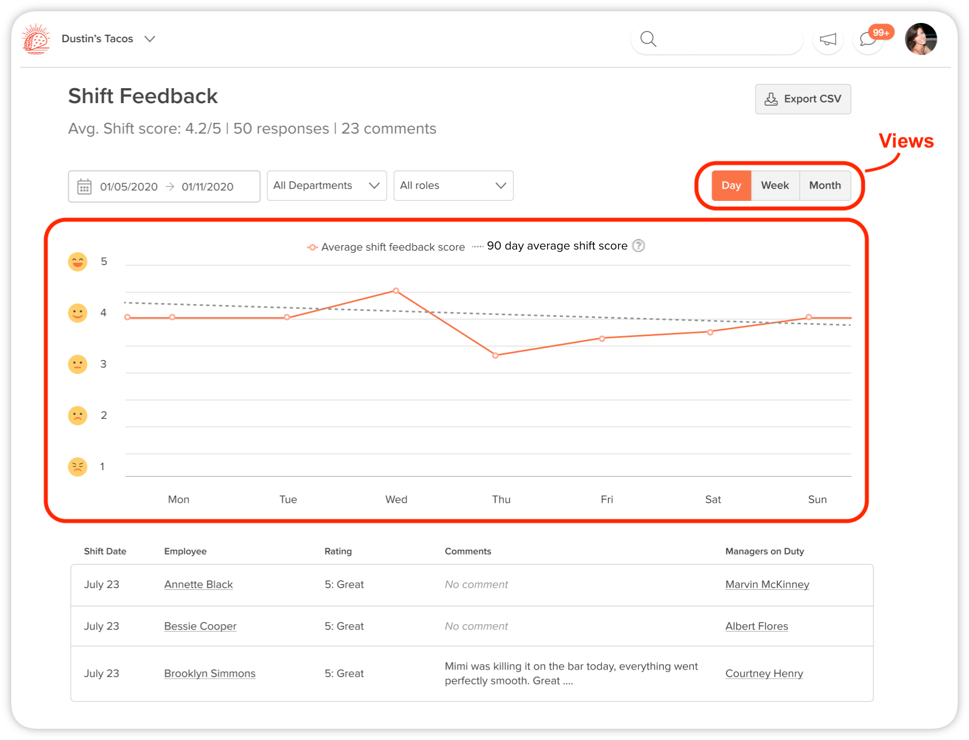969x740 pixels.
Task: Switch to the Week view
Action: [x=775, y=185]
